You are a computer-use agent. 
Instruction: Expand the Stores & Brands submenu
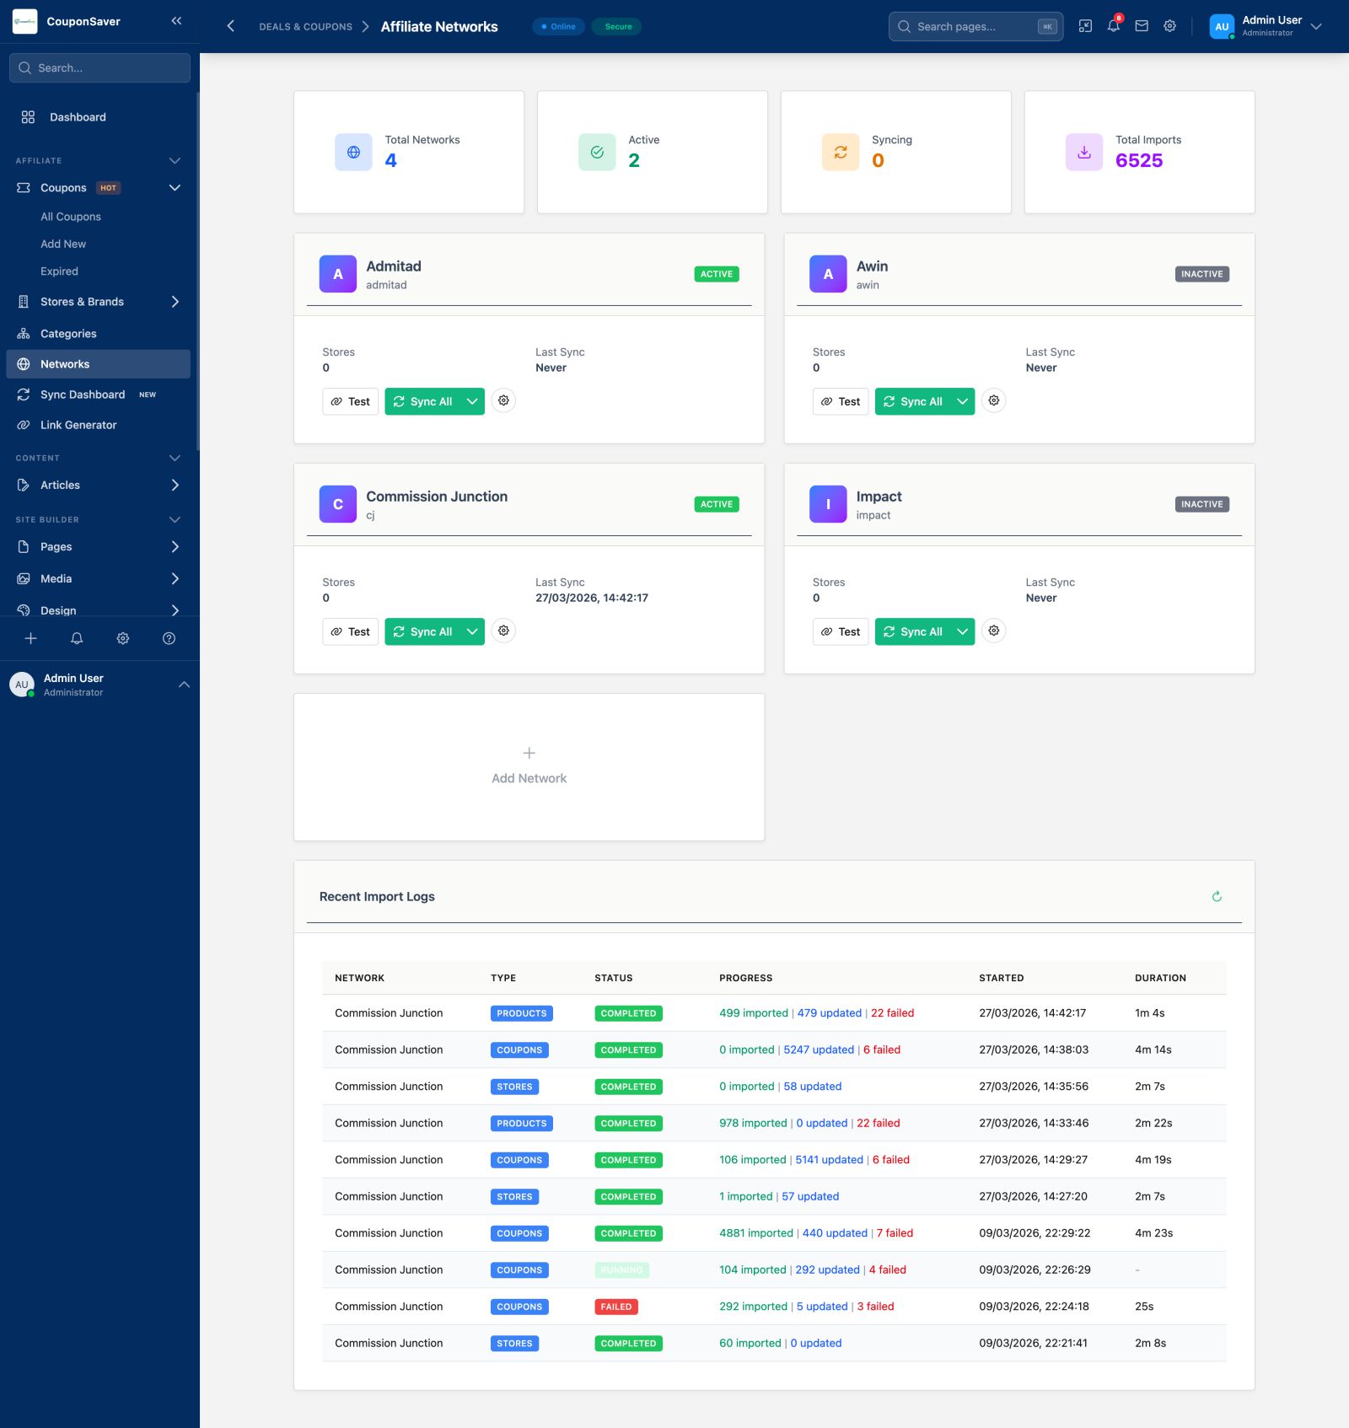[x=175, y=302]
